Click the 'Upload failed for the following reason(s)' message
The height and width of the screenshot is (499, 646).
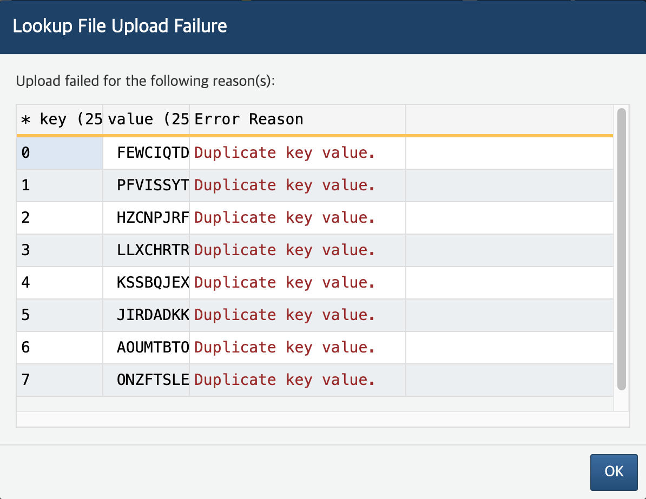coord(146,81)
